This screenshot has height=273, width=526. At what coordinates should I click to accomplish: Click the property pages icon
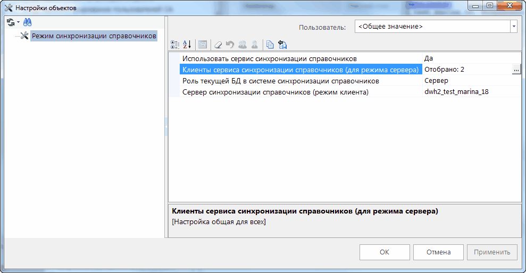pos(202,45)
